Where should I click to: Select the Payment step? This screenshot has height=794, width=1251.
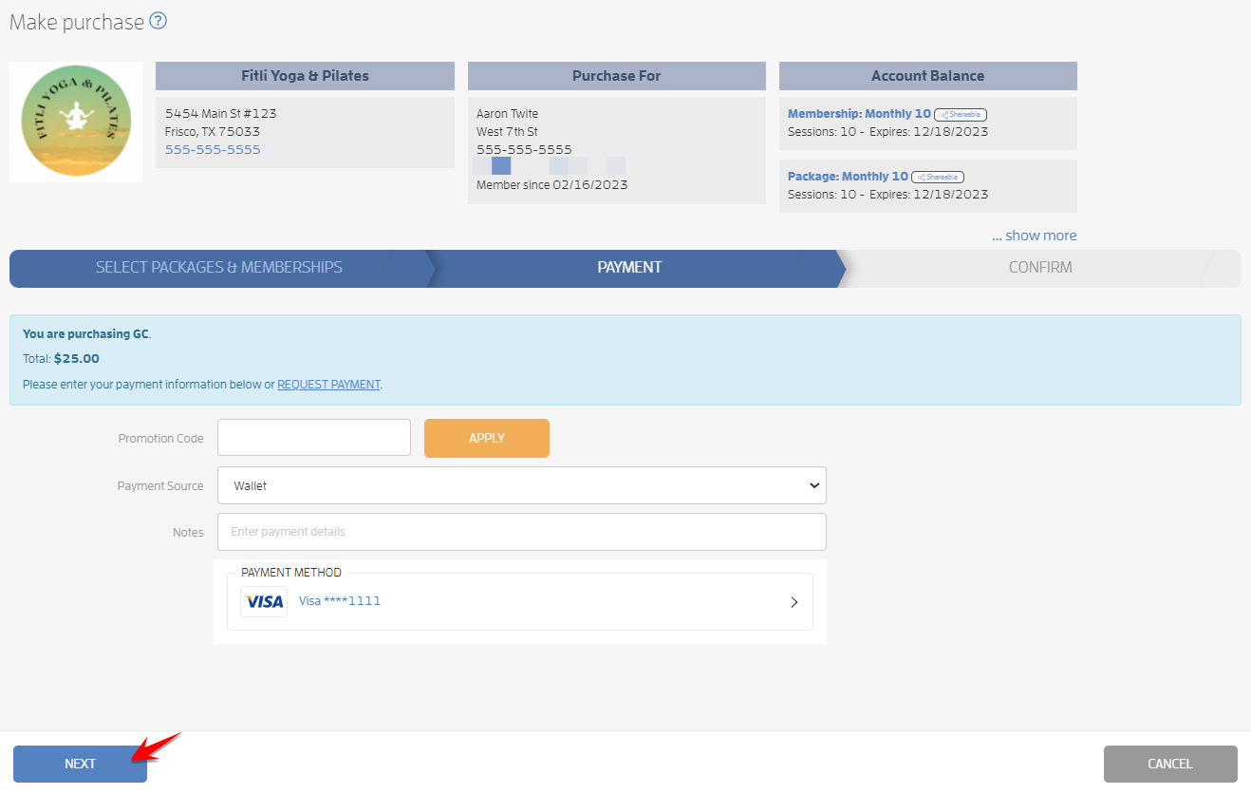click(x=630, y=268)
